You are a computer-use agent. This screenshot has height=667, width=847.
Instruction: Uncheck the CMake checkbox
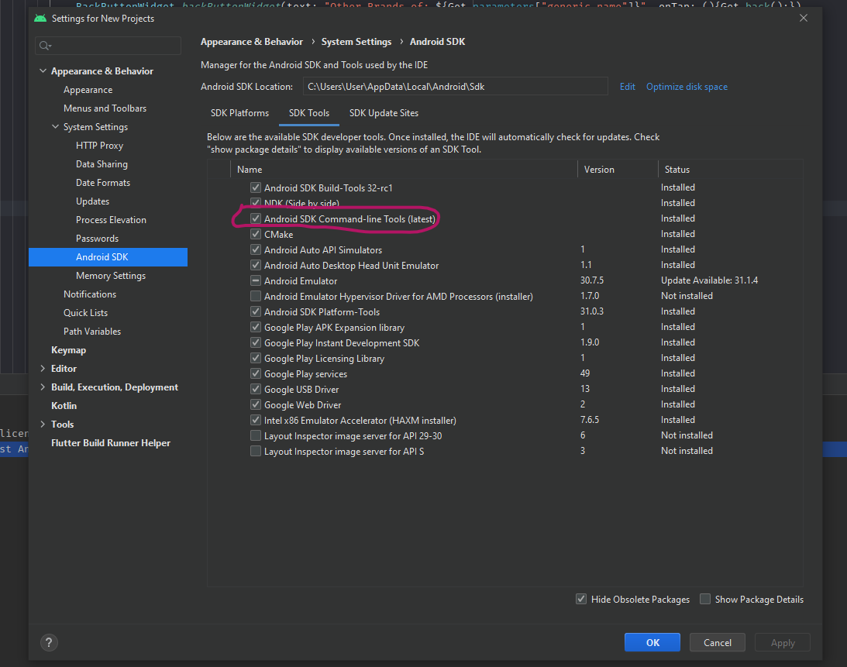256,234
